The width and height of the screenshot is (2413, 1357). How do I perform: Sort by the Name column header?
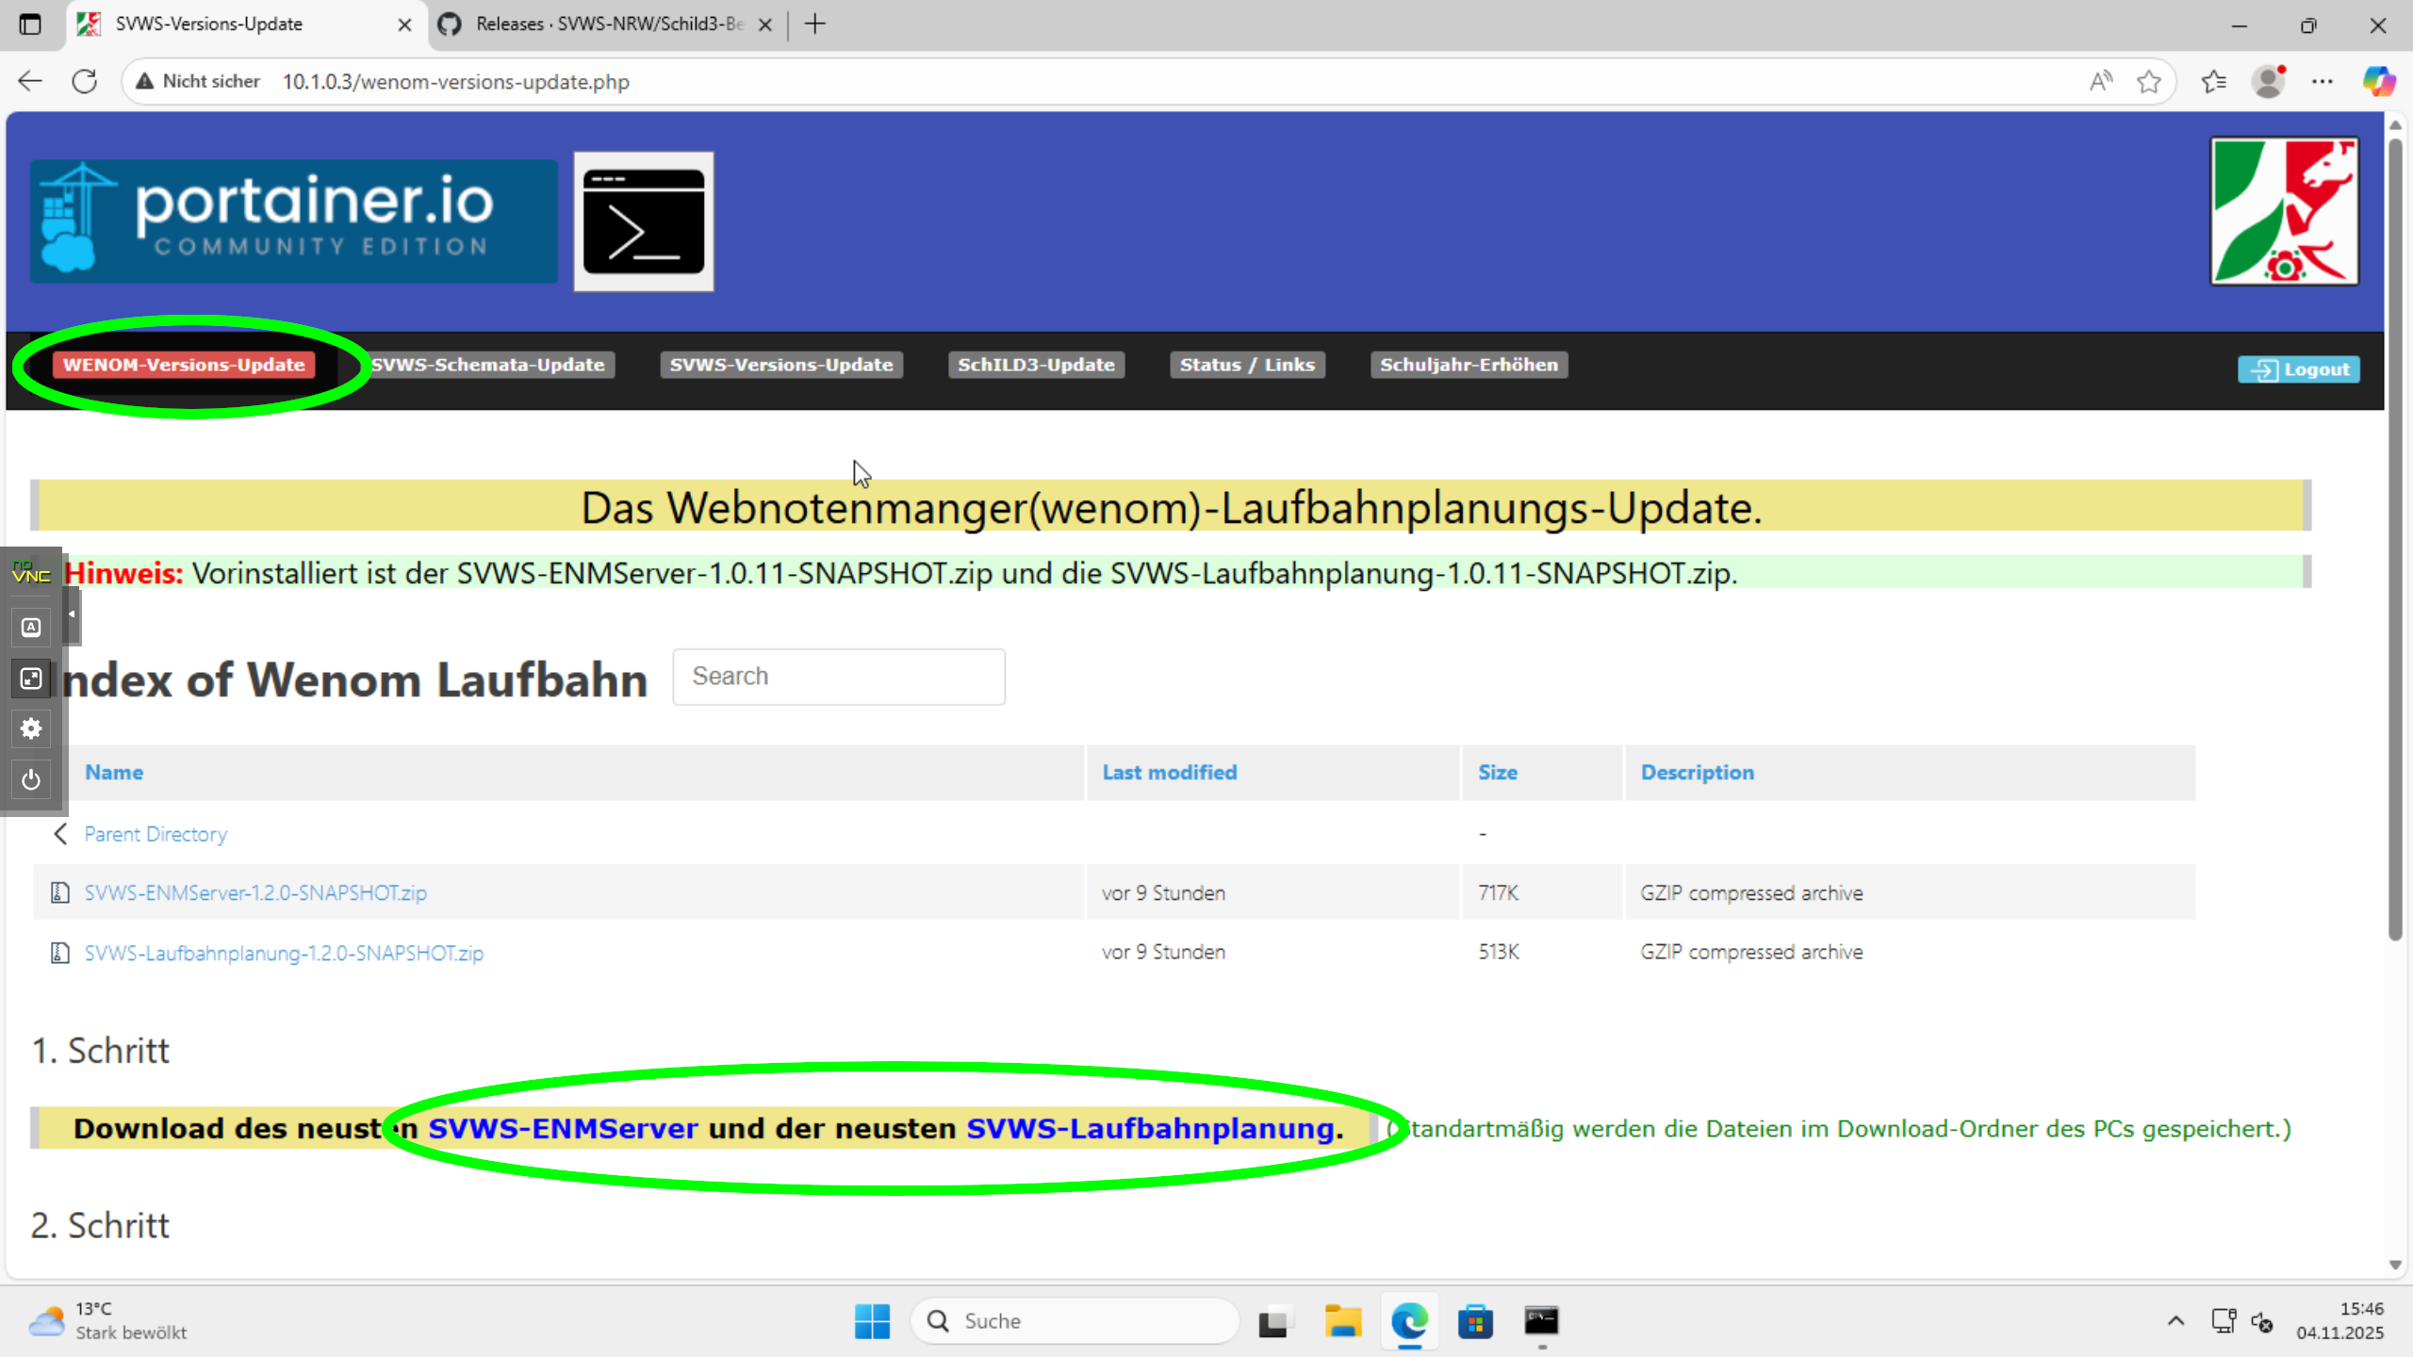click(114, 773)
